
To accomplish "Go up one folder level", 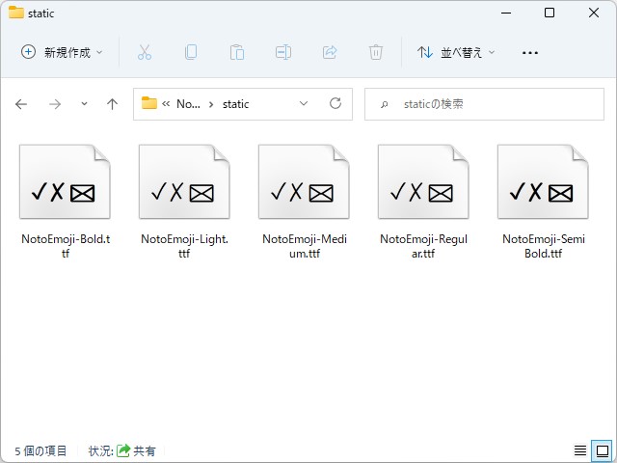I will pos(112,104).
